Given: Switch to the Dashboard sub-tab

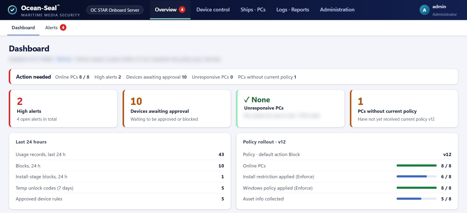Looking at the screenshot, I should (x=23, y=28).
